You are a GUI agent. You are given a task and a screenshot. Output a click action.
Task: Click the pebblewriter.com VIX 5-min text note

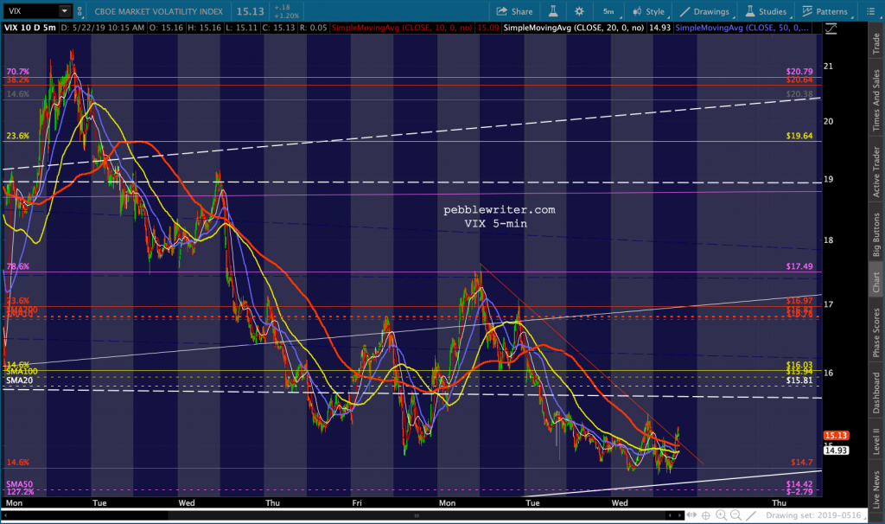(x=499, y=216)
